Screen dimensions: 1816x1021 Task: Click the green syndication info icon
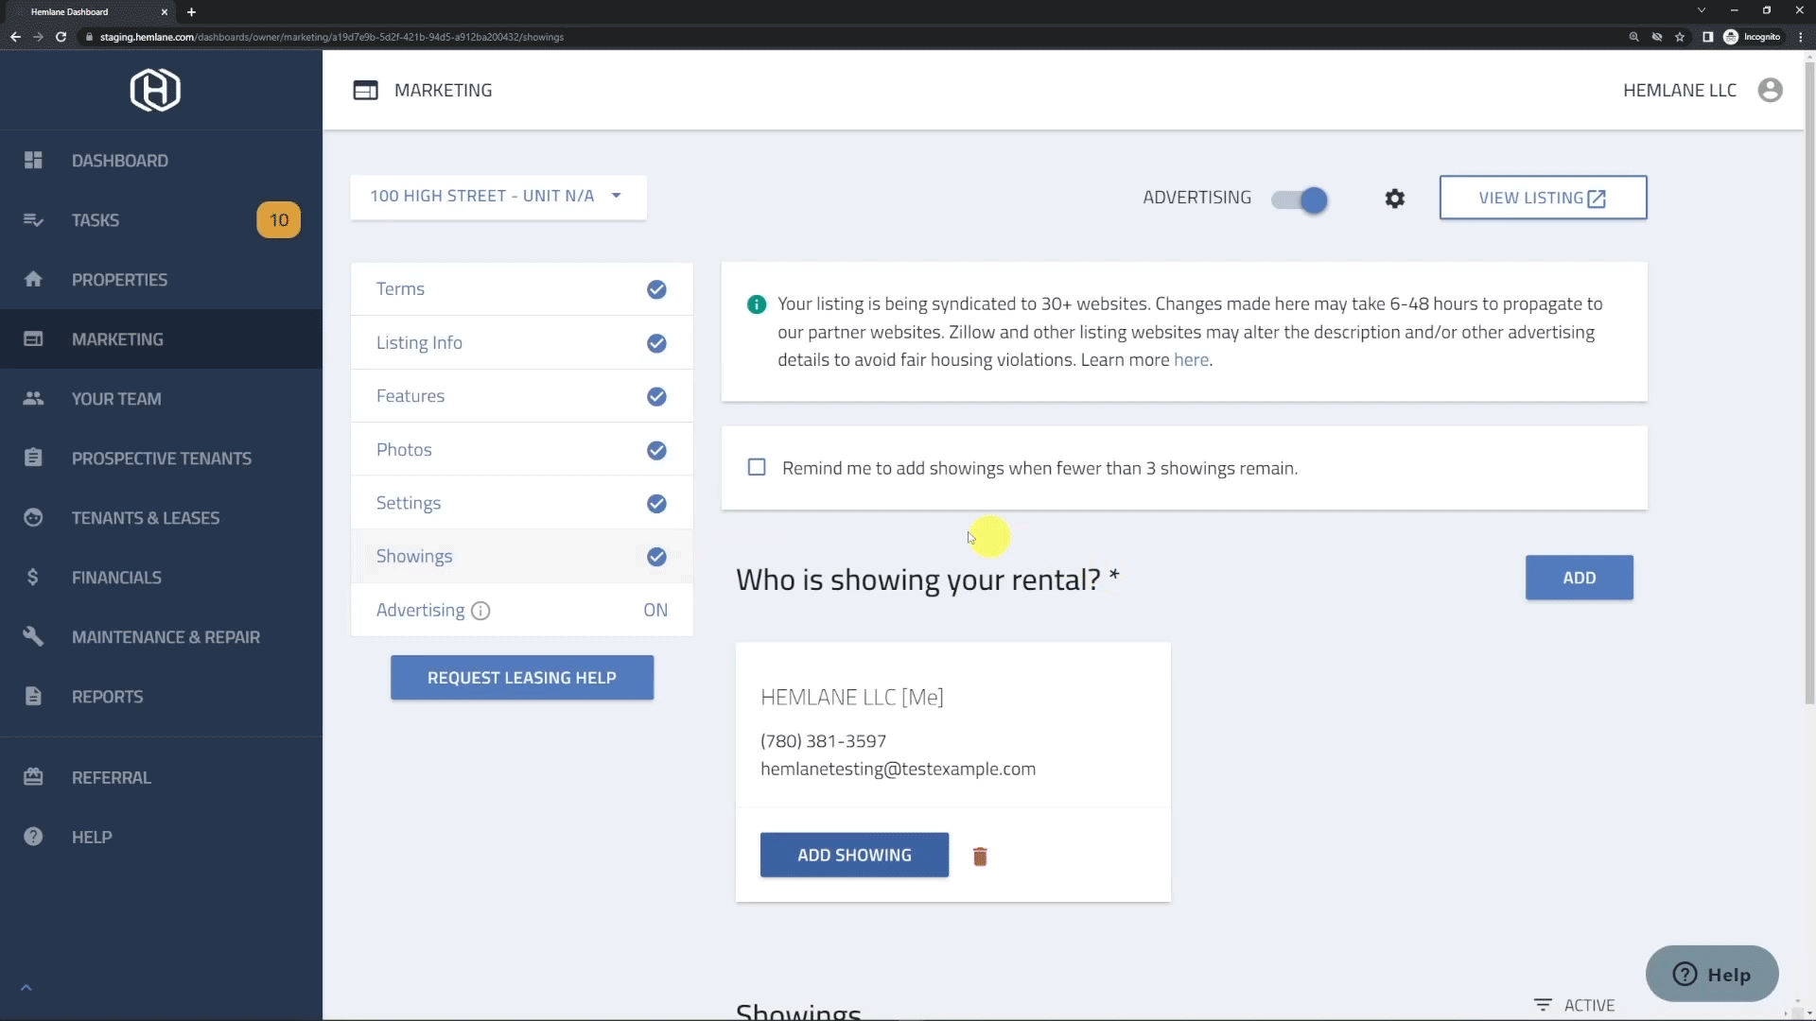click(x=757, y=304)
